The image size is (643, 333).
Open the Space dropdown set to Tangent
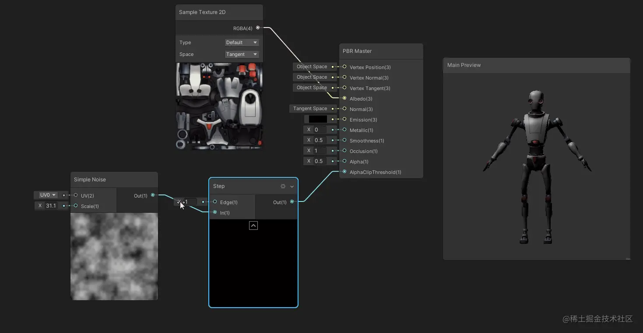(242, 54)
